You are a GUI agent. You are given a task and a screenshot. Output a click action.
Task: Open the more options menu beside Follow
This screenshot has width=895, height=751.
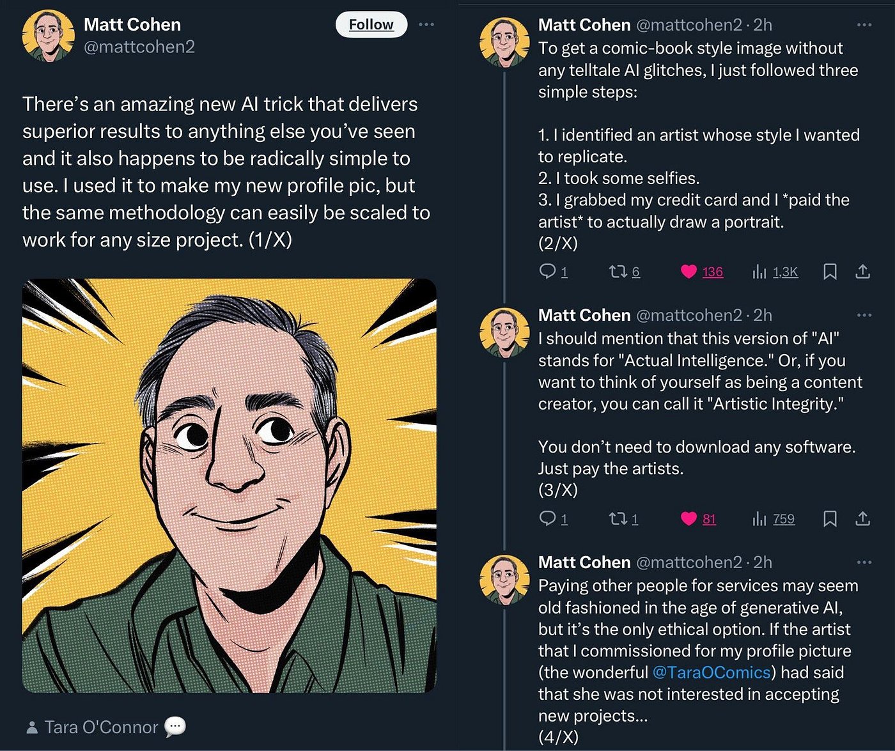click(426, 25)
